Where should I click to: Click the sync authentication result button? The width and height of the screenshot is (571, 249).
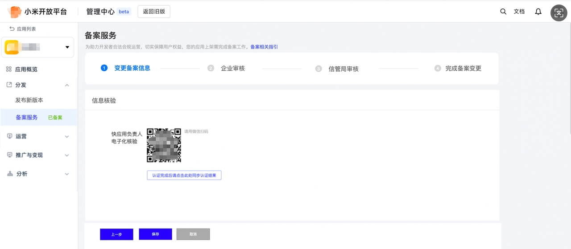(184, 176)
